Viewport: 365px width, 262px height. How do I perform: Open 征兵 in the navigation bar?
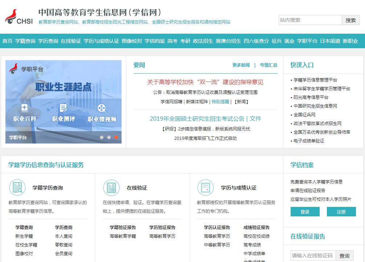pyautogui.click(x=276, y=41)
